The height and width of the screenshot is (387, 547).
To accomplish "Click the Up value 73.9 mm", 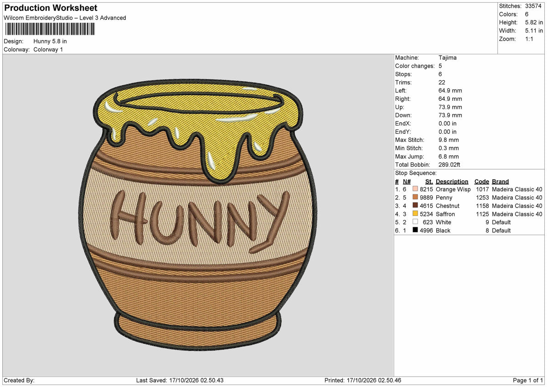I will coord(450,107).
